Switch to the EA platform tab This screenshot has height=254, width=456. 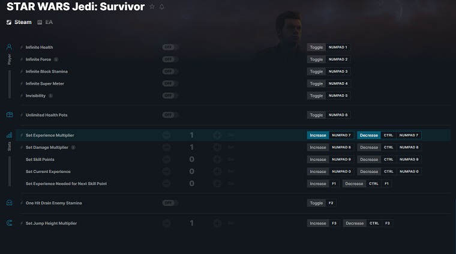pyautogui.click(x=45, y=22)
